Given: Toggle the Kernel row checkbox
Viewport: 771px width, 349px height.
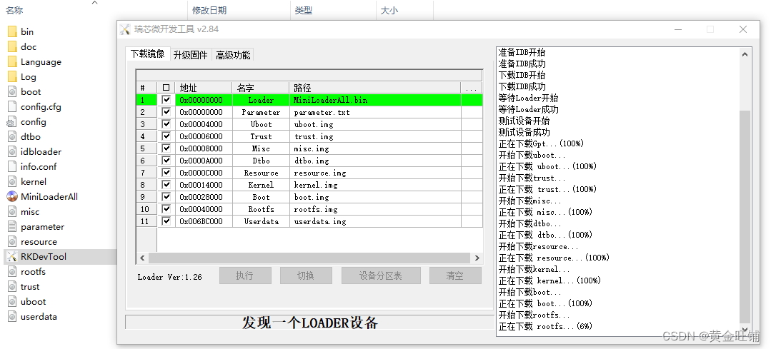Looking at the screenshot, I should coord(166,185).
